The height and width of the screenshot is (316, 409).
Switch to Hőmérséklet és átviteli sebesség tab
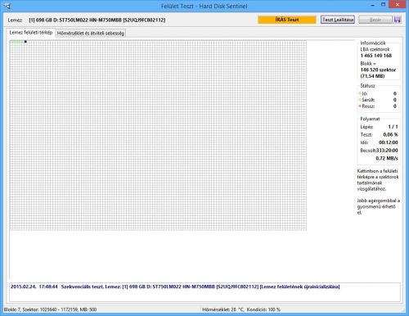[x=91, y=34]
